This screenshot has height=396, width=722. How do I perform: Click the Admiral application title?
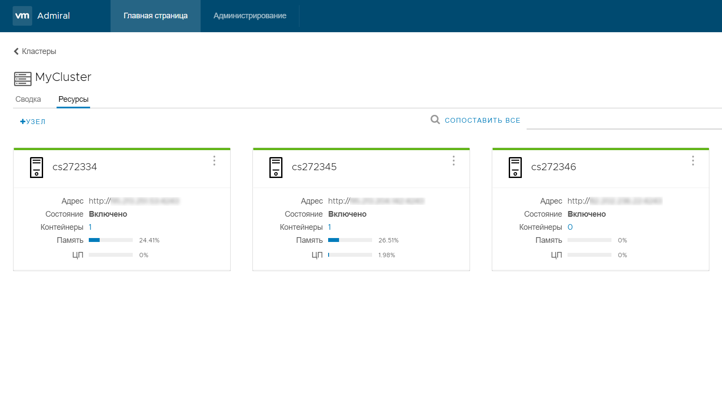point(54,16)
